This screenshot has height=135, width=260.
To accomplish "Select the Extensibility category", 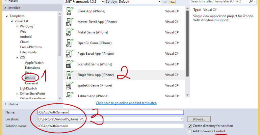I will click(28, 52).
